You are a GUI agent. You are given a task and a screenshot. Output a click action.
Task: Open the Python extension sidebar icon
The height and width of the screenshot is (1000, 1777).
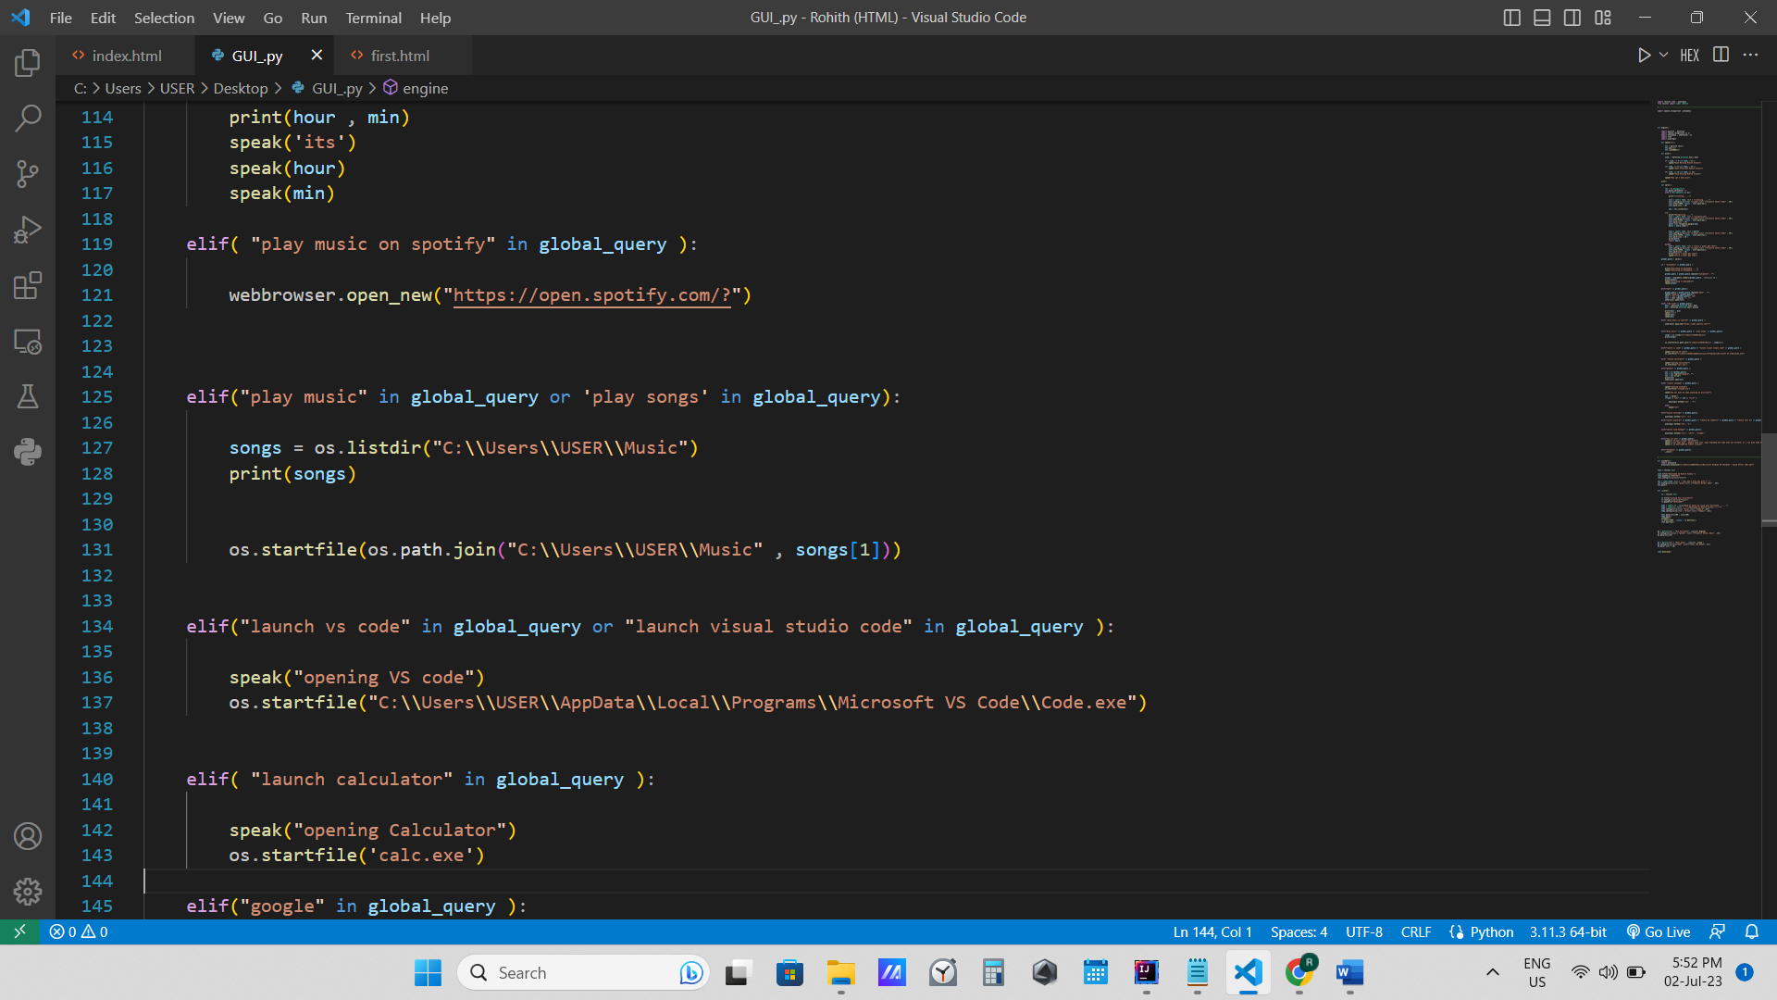tap(28, 452)
